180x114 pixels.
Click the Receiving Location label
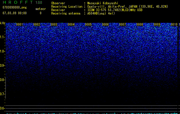coord(67,7)
